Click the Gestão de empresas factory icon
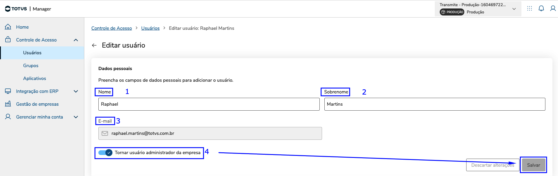This screenshot has width=558, height=176. pyautogui.click(x=8, y=104)
